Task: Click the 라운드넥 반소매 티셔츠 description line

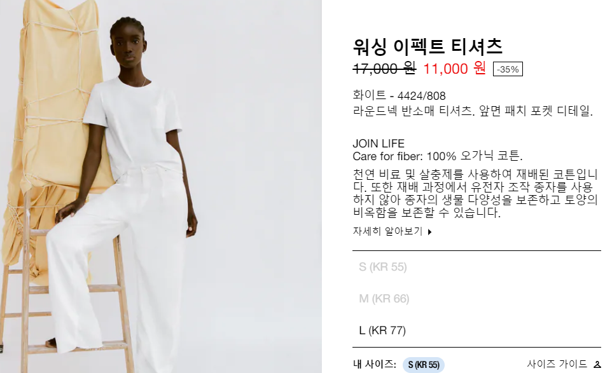Action: [x=473, y=111]
